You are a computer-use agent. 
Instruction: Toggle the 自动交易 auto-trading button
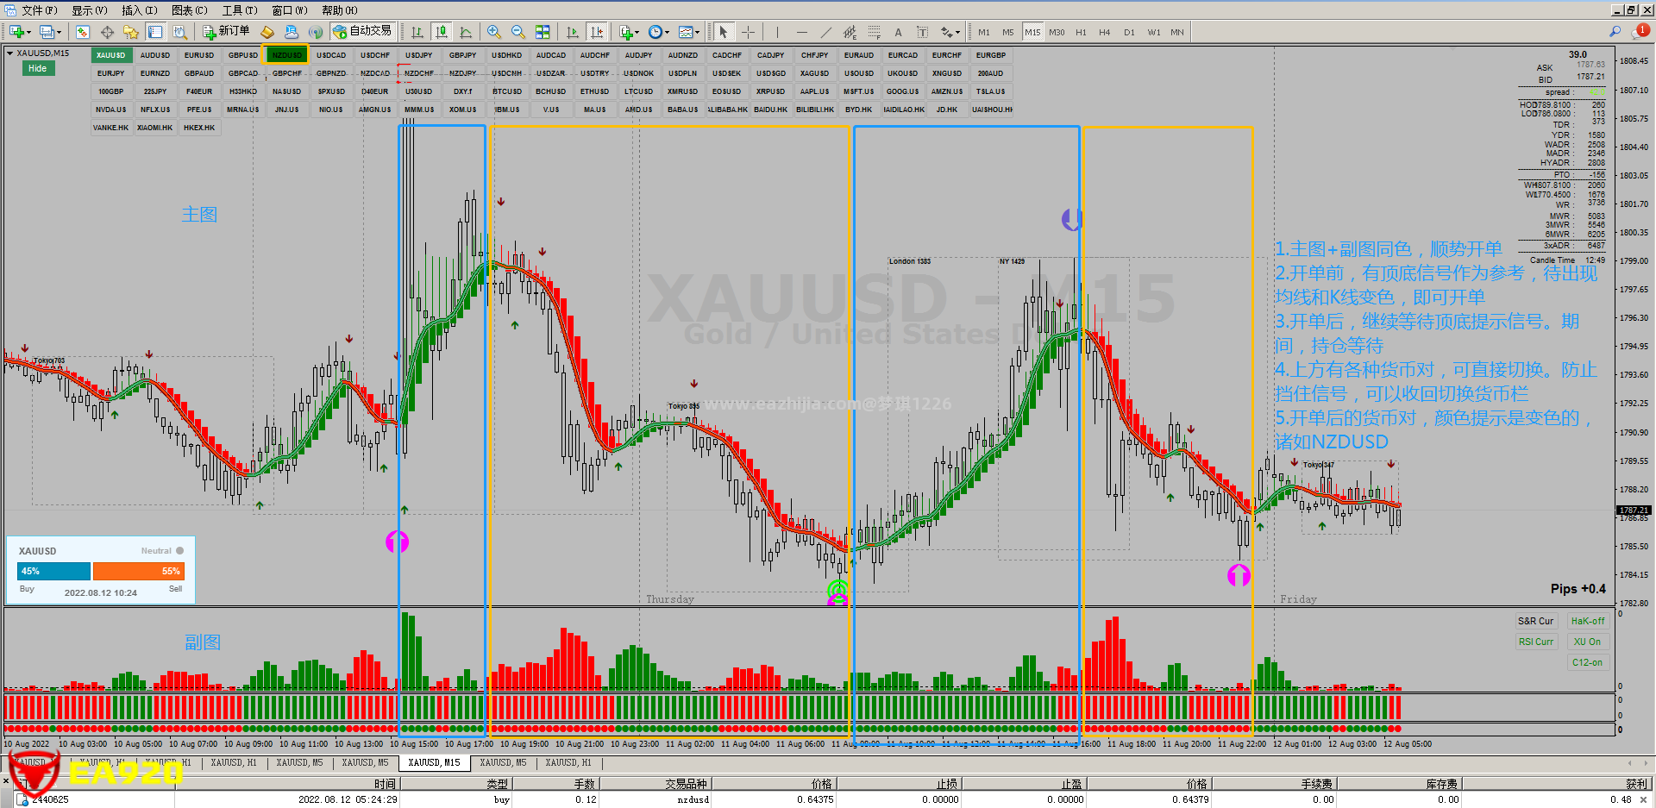coord(362,32)
